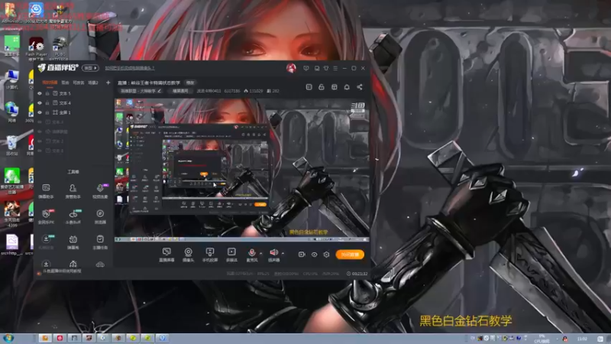Open the settings gear icon
The width and height of the screenshot is (611, 344).
(x=327, y=255)
